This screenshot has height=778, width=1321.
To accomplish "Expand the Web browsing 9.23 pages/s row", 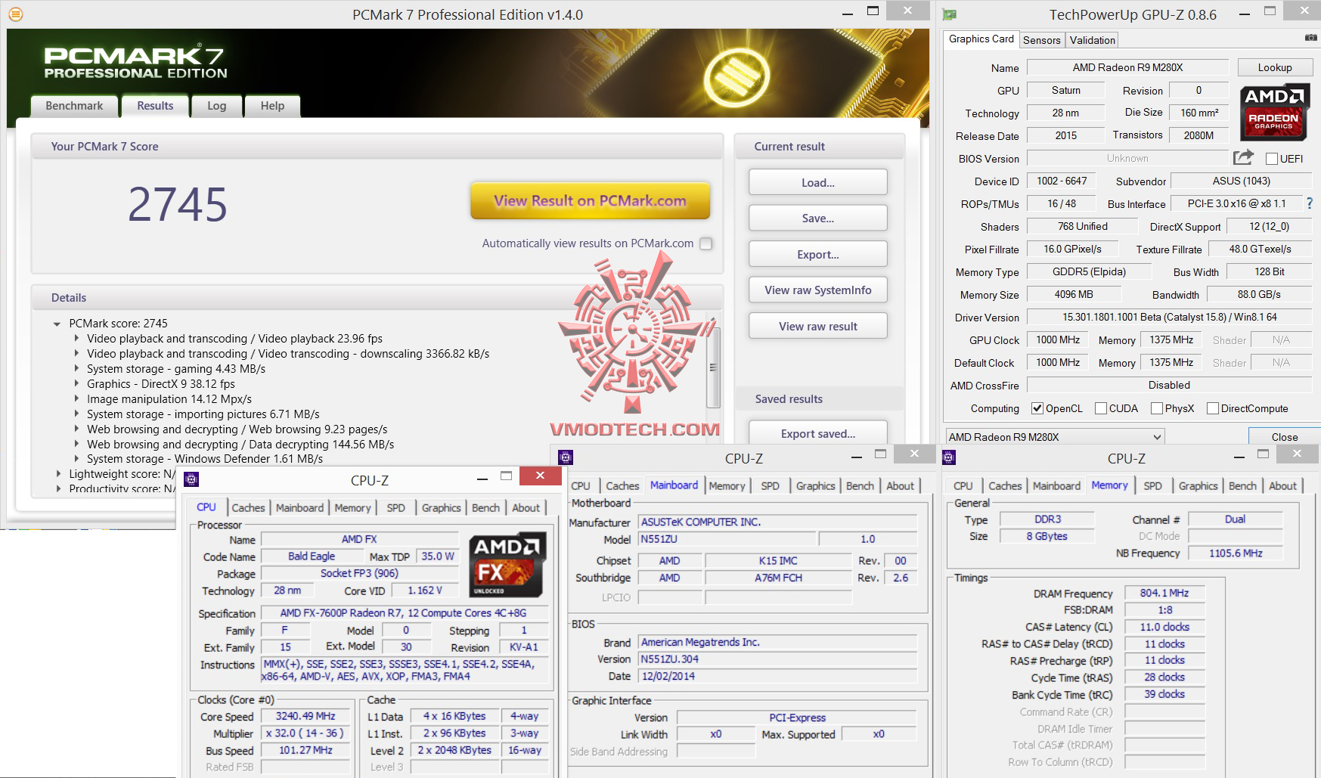I will 76,429.
